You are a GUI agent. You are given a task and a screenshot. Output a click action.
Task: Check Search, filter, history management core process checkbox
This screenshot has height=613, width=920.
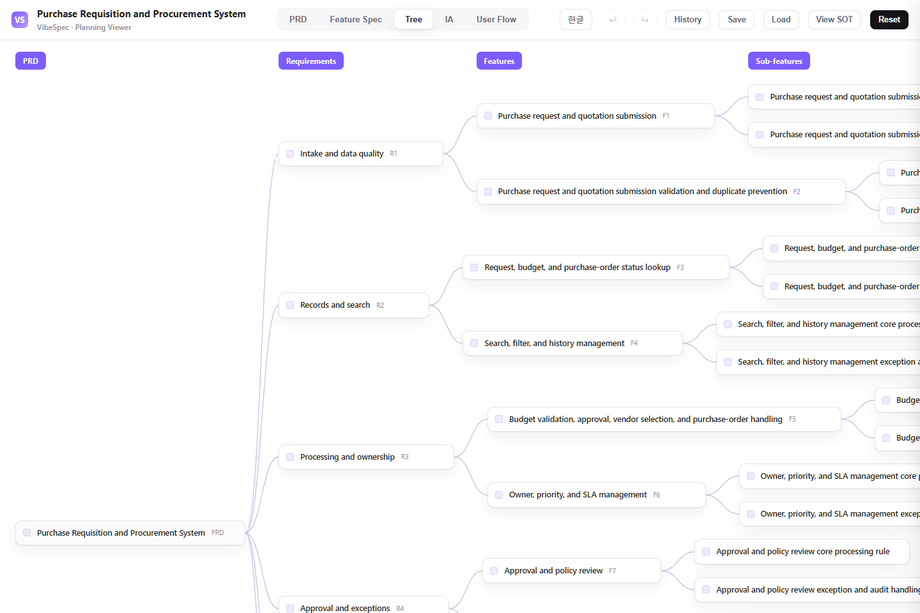[728, 324]
